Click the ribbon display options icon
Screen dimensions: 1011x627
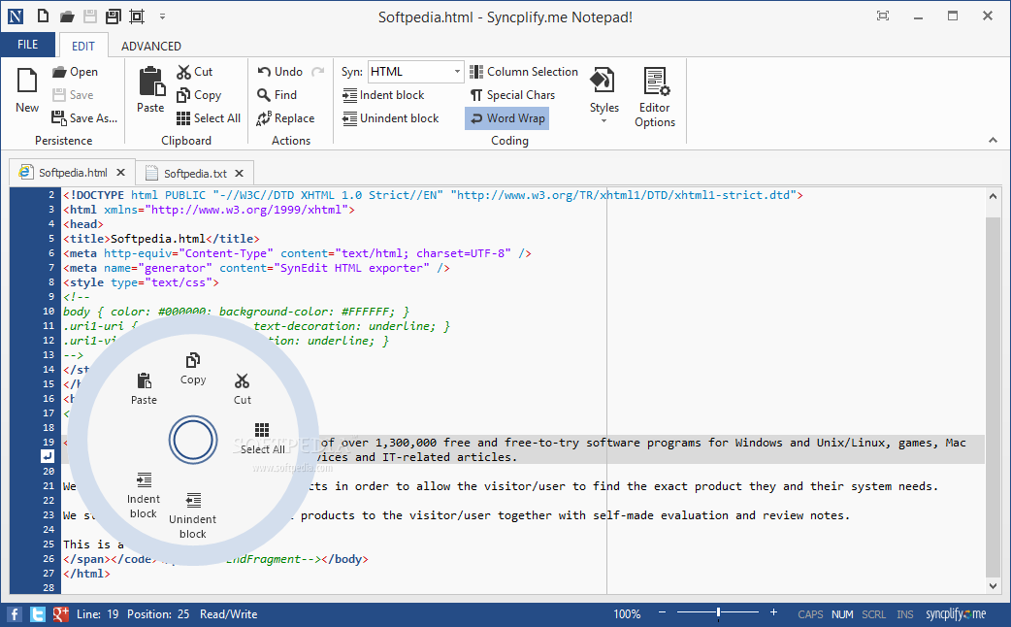[883, 16]
